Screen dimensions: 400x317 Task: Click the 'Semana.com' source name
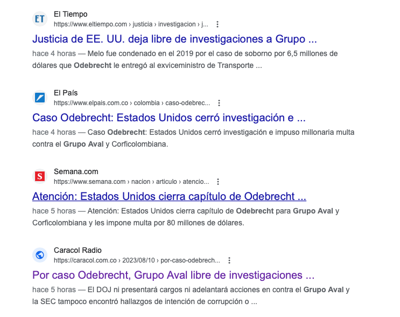click(x=76, y=171)
